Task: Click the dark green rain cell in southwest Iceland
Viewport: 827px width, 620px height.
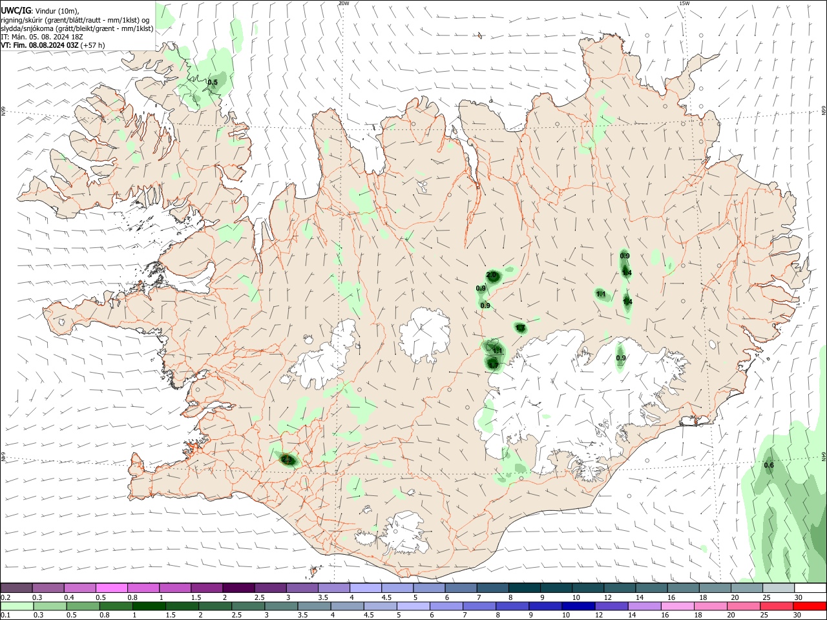Action: 288,460
